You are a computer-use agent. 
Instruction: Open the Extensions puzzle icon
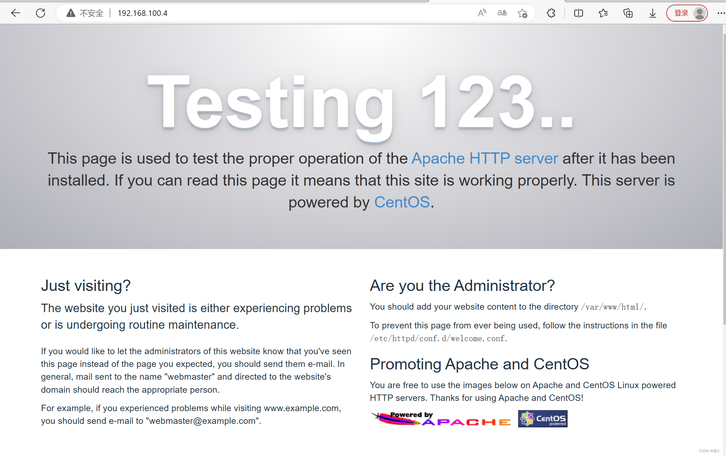551,13
